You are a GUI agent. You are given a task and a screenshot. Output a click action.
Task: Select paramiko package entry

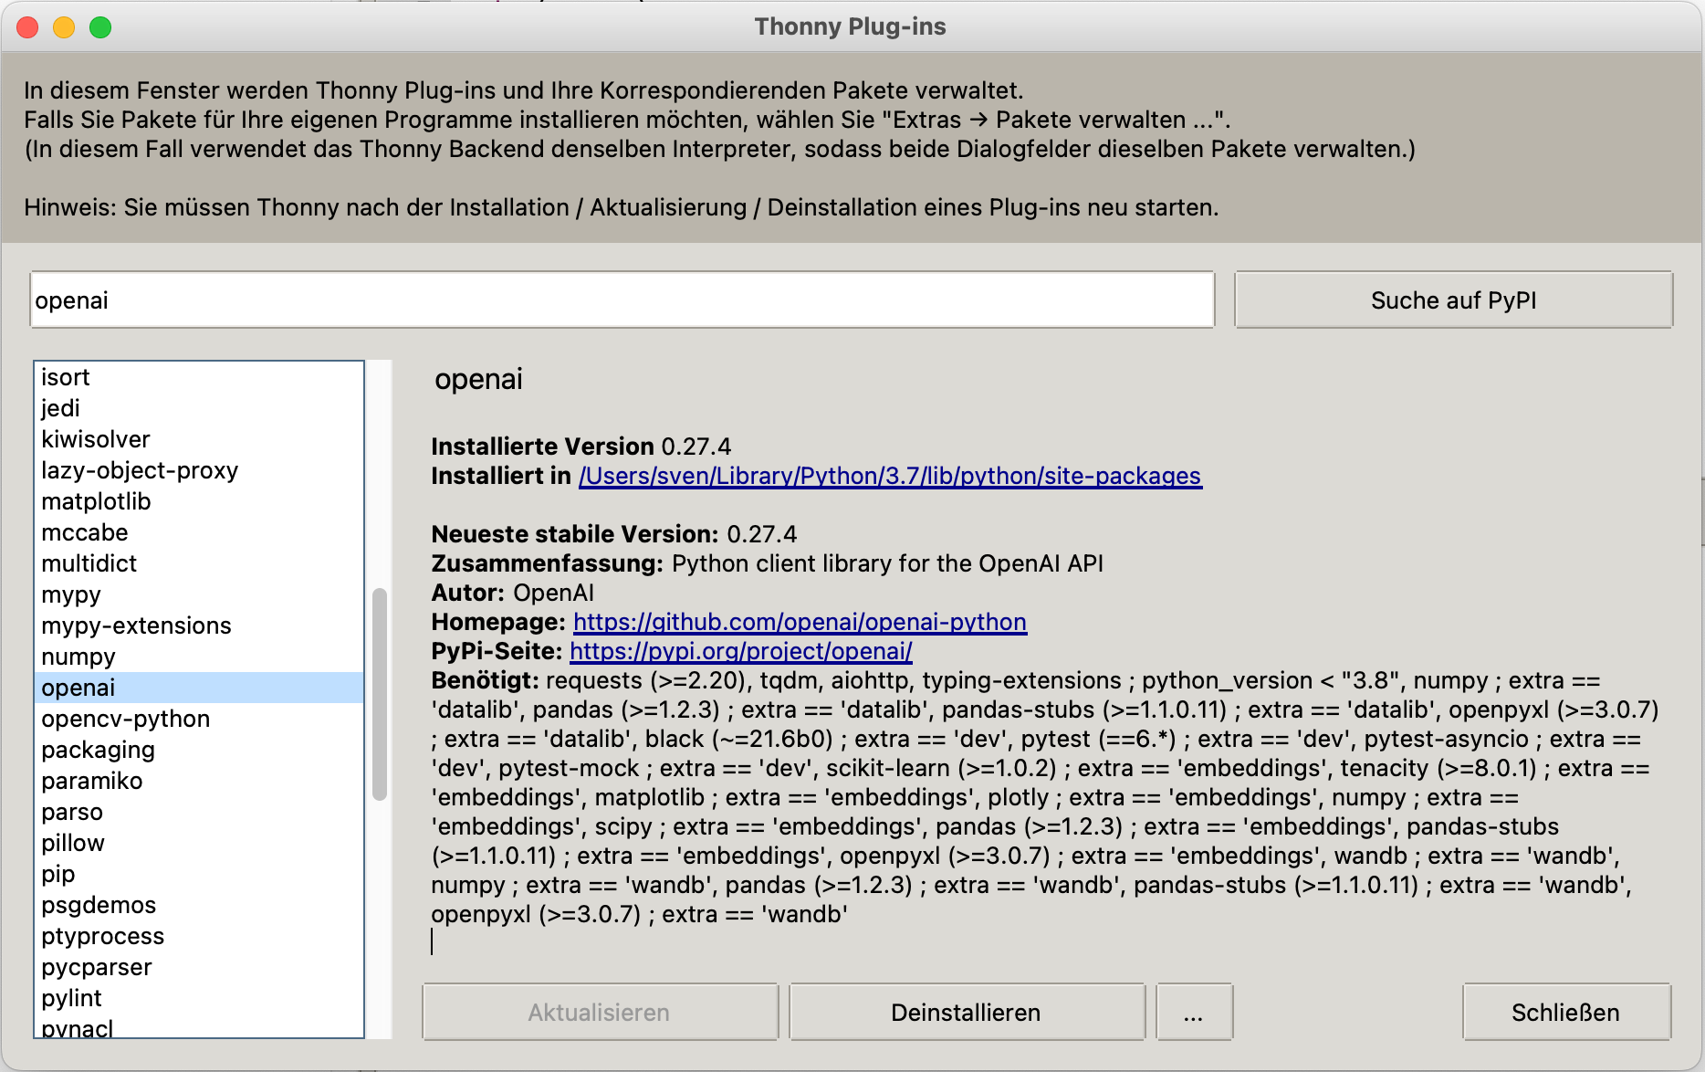199,781
